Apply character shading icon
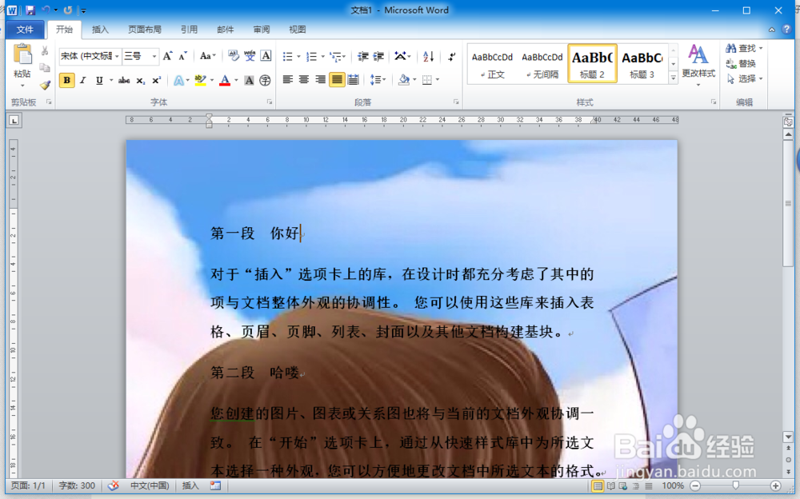Screen dimensions: 800x499 pyautogui.click(x=249, y=81)
